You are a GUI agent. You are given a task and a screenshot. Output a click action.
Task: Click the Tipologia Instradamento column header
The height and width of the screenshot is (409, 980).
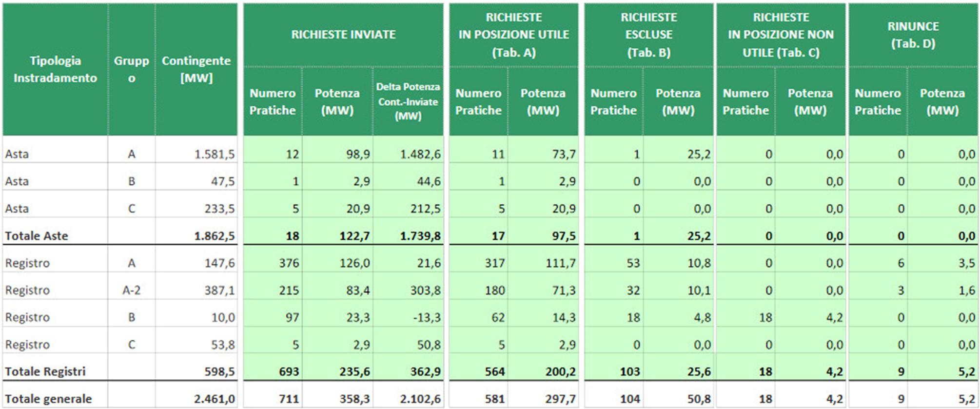55,69
